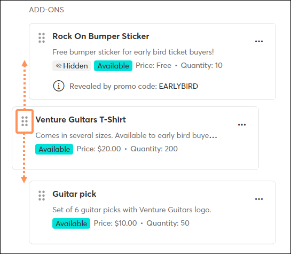Click the truncated T-Shirt description text
The image size is (291, 254).
[x=126, y=135]
